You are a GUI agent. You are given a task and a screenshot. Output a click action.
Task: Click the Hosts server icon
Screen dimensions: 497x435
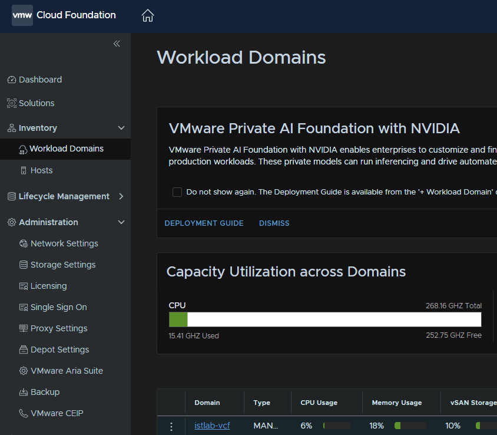click(24, 170)
